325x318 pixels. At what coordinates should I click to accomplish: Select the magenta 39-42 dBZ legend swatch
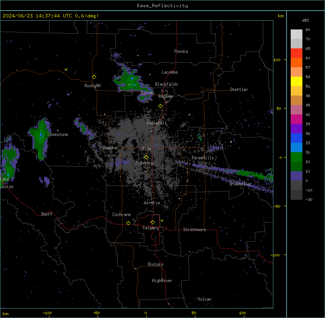(x=296, y=119)
